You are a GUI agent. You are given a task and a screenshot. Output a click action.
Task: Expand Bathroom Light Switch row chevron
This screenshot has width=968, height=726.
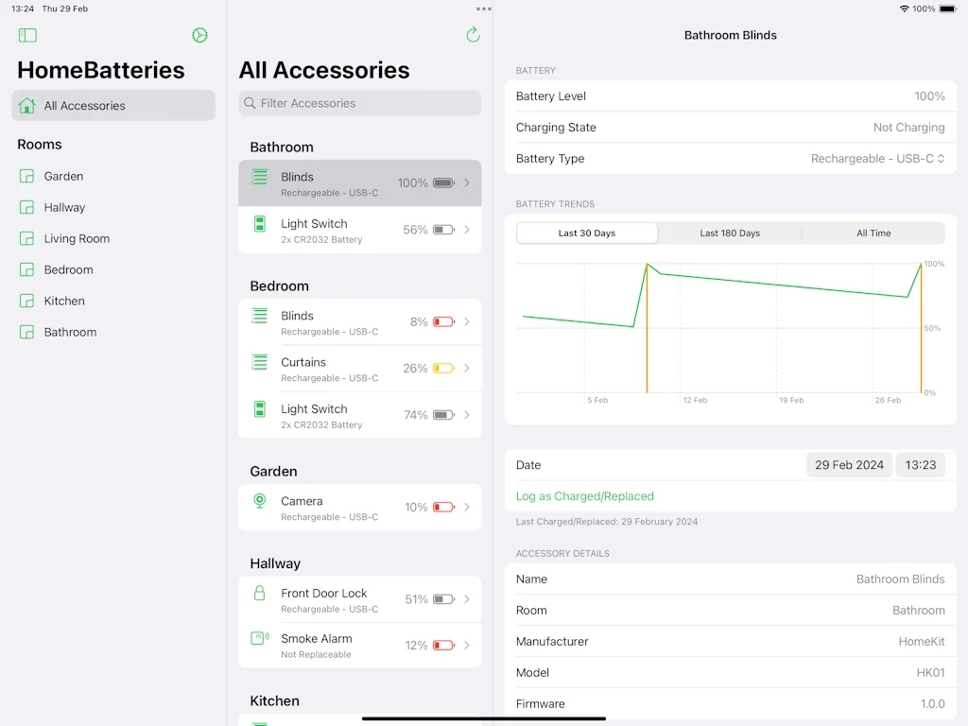[467, 230]
